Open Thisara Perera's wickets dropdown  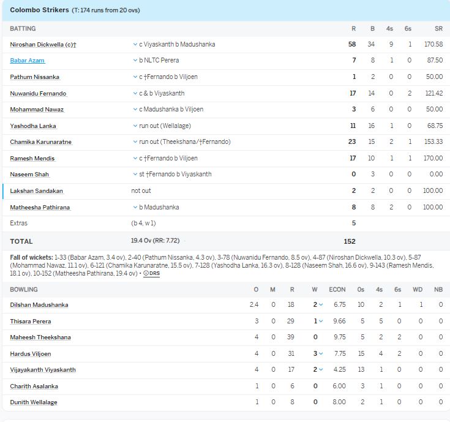[321, 321]
